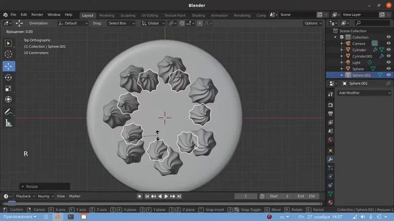Click the current frame number field
The width and height of the screenshot is (394, 221).
tap(246, 196)
